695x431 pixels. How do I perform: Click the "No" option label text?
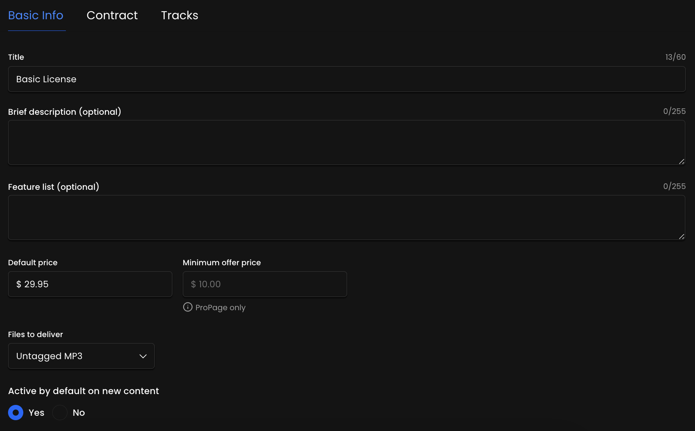coord(79,413)
